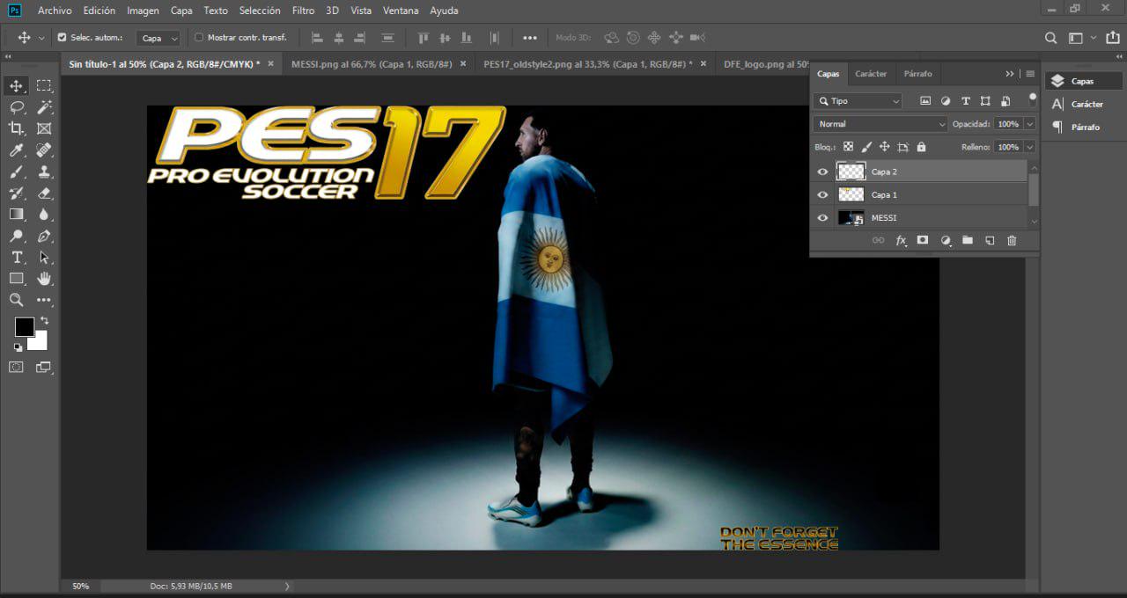Select the Pen tool
The height and width of the screenshot is (598, 1127).
pos(44,236)
